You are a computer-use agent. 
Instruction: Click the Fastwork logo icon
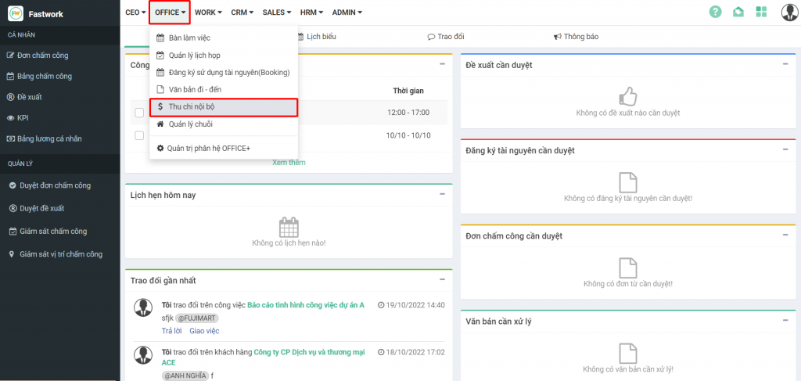pos(15,13)
